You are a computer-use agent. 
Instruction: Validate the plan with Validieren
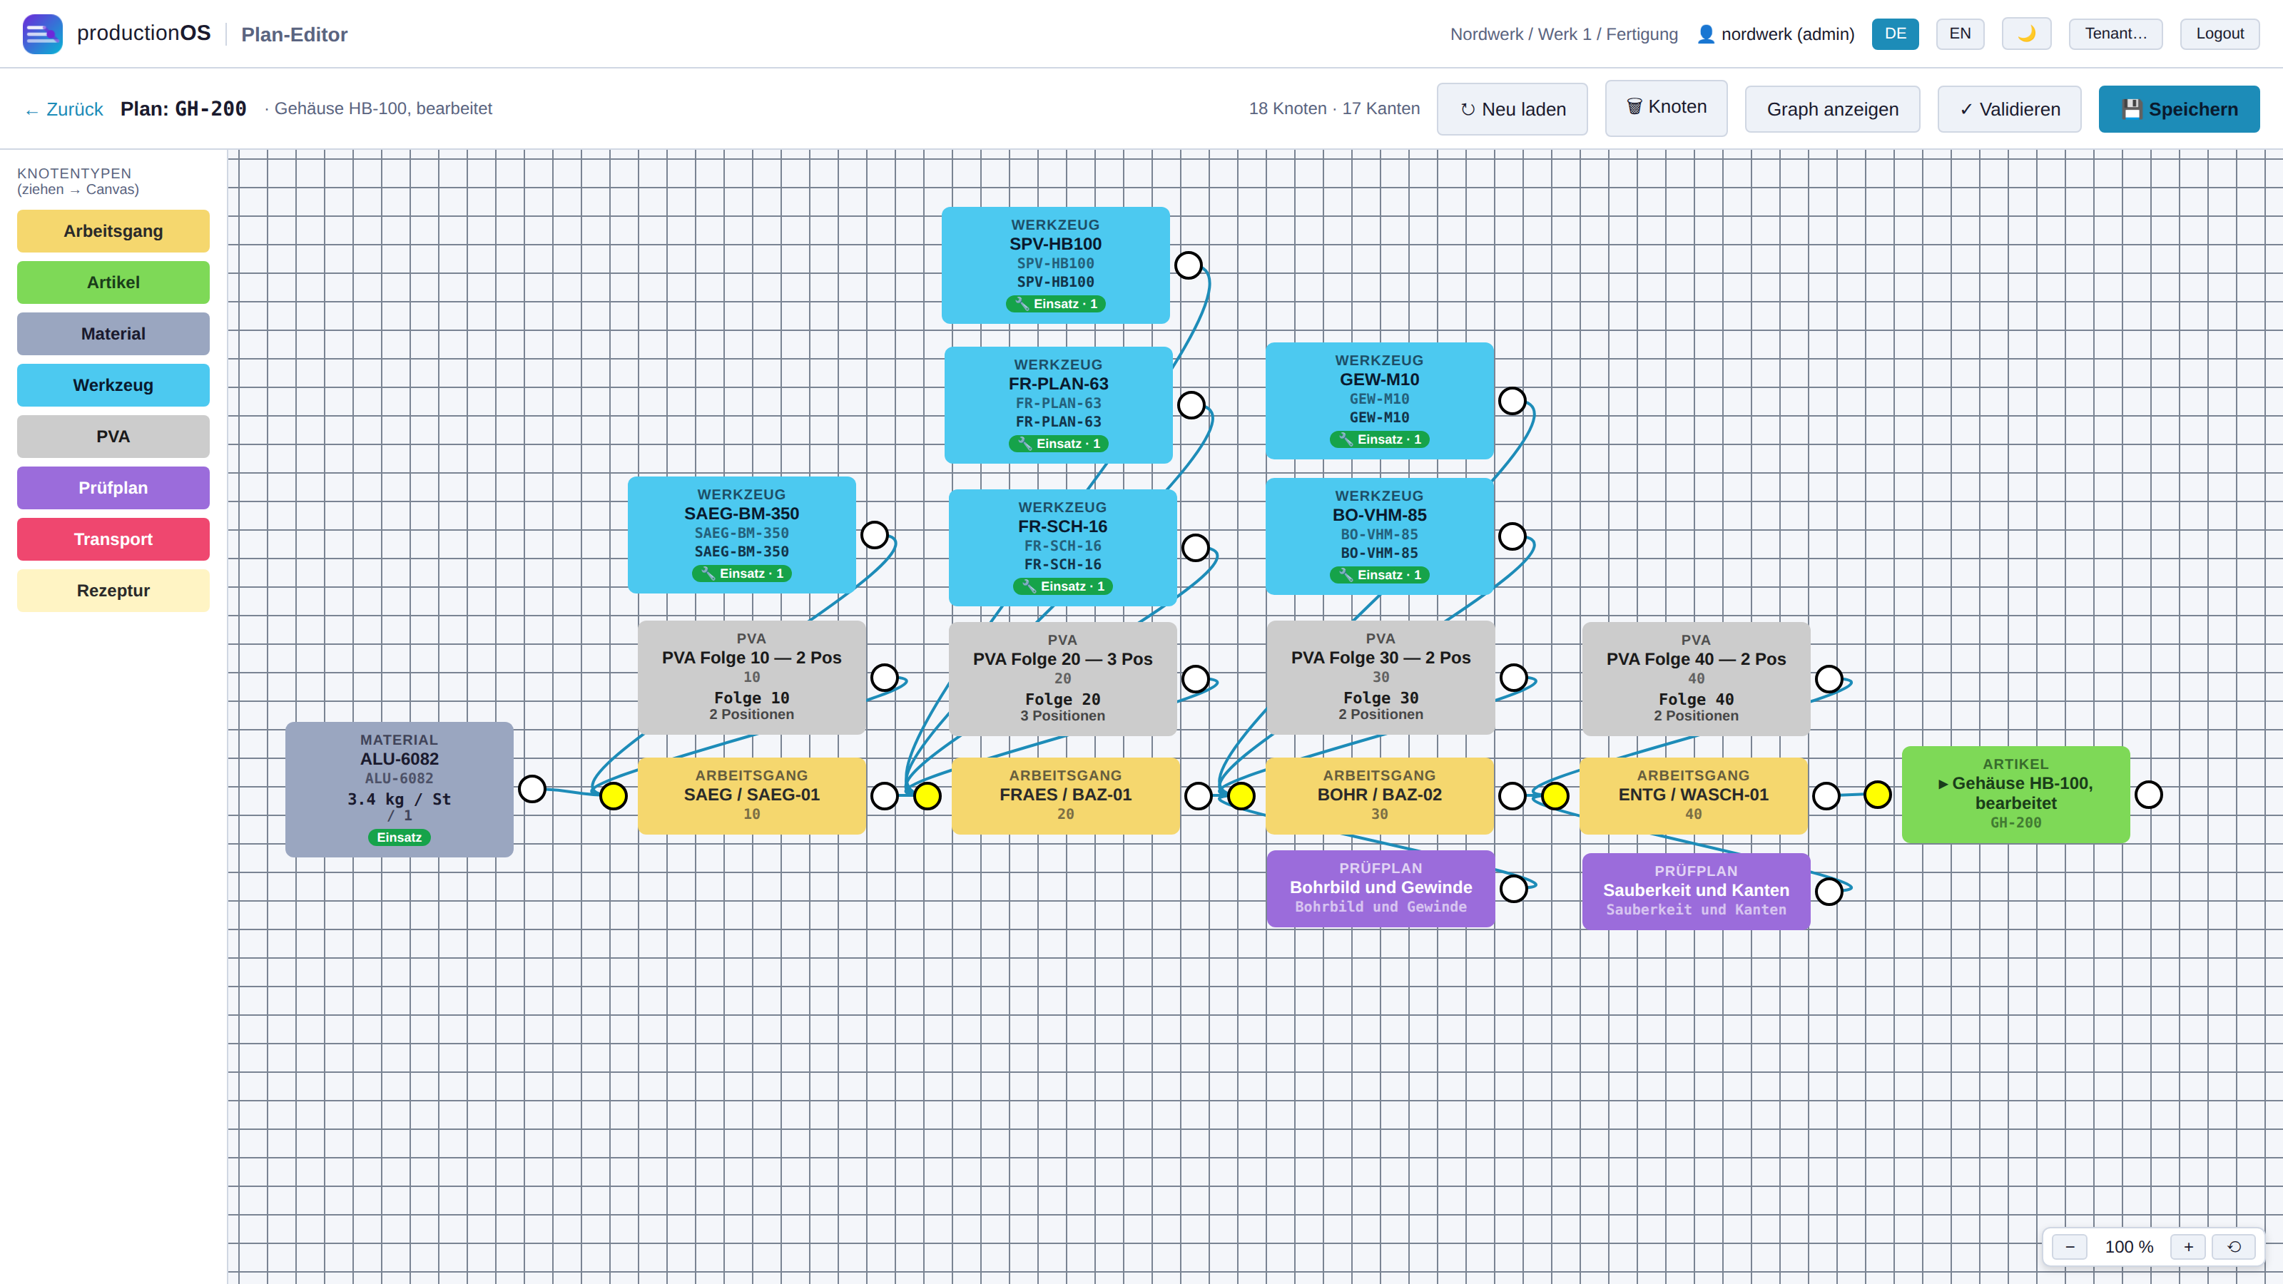coord(2009,109)
